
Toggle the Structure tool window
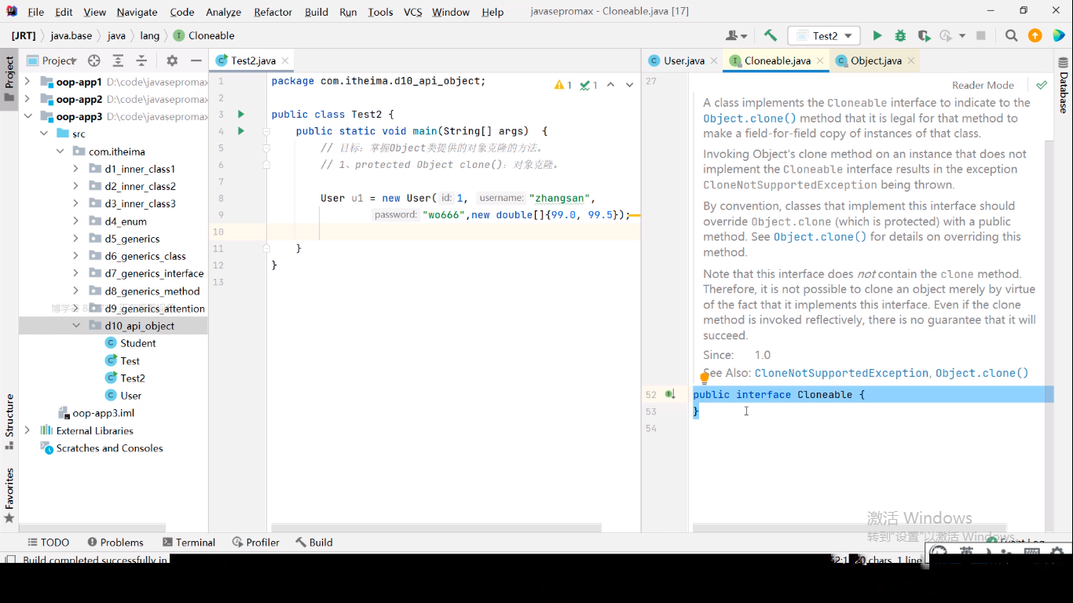[x=9, y=421]
